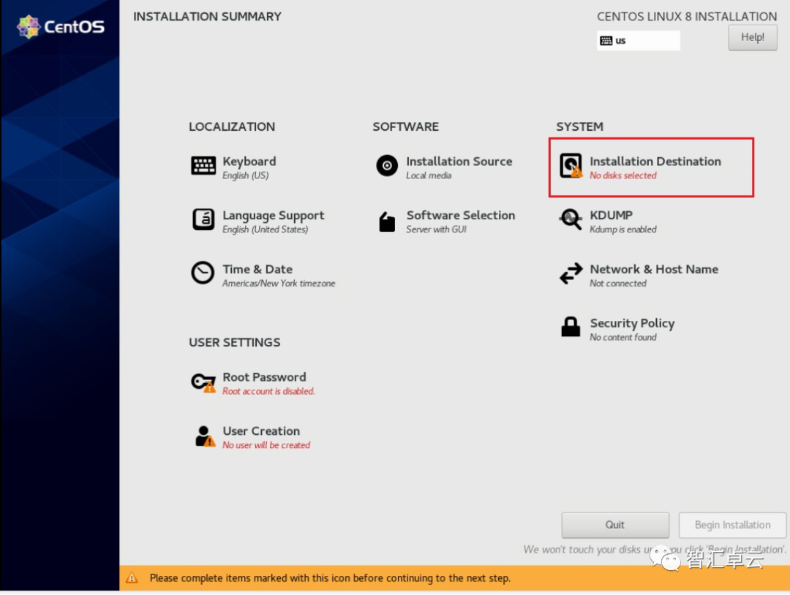Click the LOCALIZATION section heading
Screen dimensions: 790x595
click(x=232, y=127)
